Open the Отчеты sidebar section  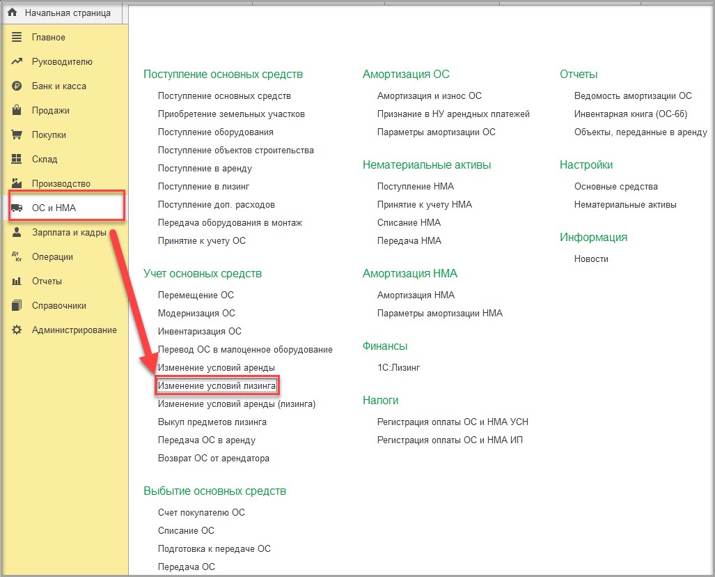(47, 282)
